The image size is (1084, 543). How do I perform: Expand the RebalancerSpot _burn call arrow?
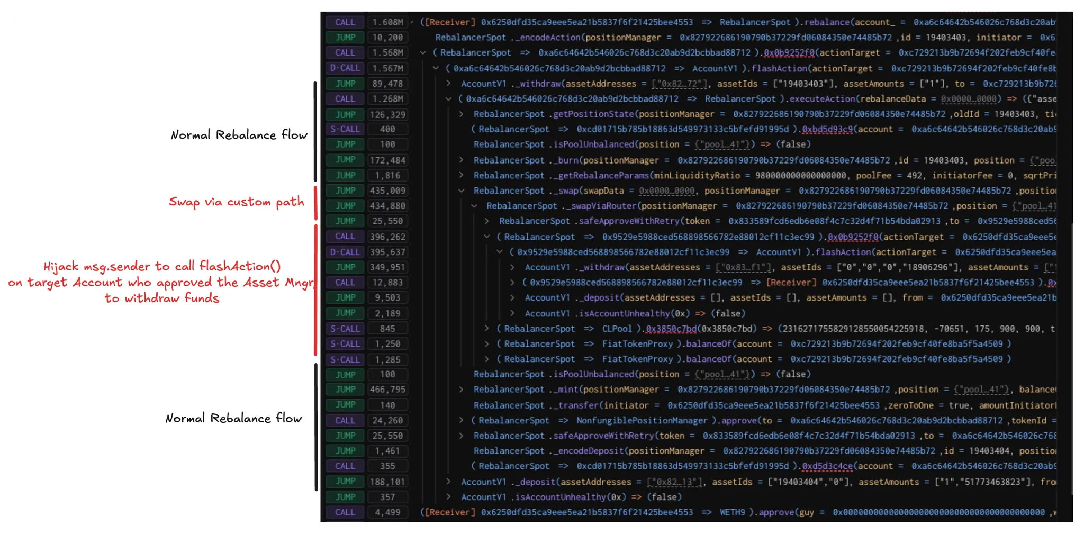tap(461, 160)
